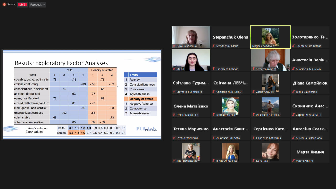Click the PLR Lab logo on slide
This screenshot has width=336, height=189.
click(146, 129)
